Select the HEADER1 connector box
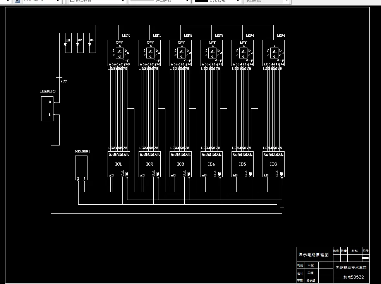Screen dimensions: 381x284 81,168
